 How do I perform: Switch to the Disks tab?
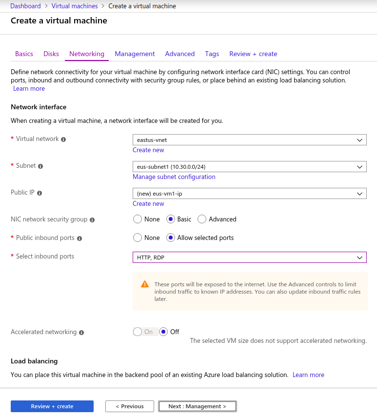click(x=51, y=54)
